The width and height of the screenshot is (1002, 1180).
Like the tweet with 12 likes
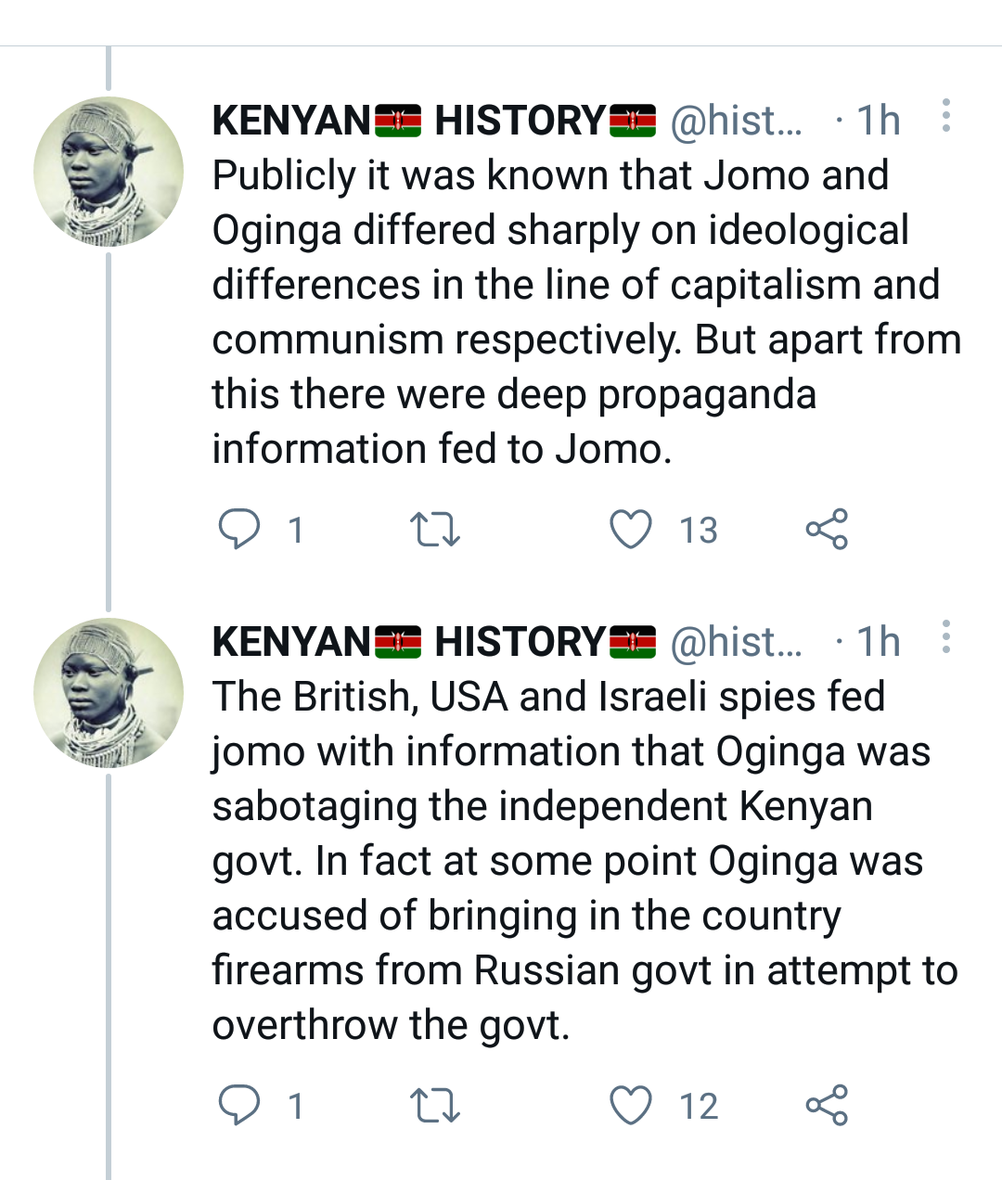coord(631,1106)
